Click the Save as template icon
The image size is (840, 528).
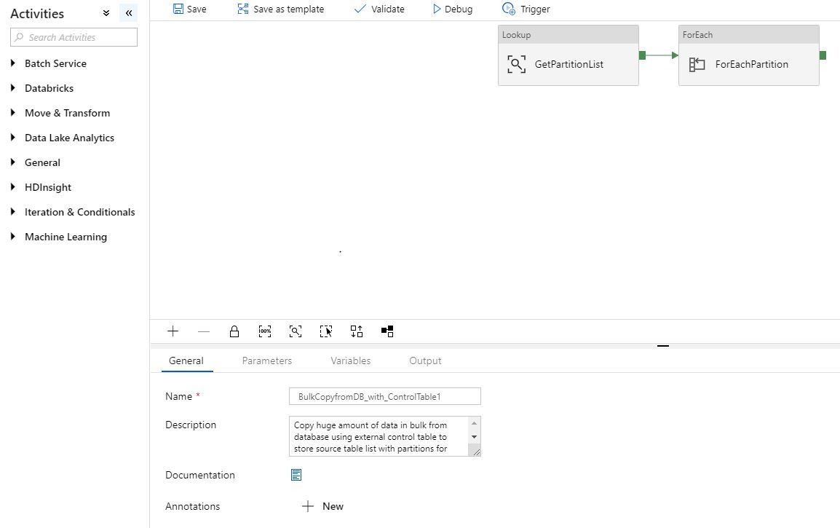coord(243,9)
